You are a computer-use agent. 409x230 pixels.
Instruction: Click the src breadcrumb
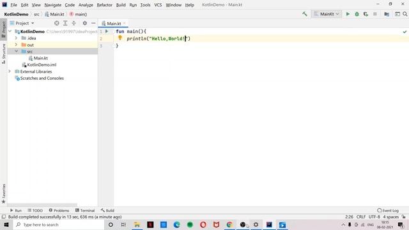pyautogui.click(x=36, y=14)
